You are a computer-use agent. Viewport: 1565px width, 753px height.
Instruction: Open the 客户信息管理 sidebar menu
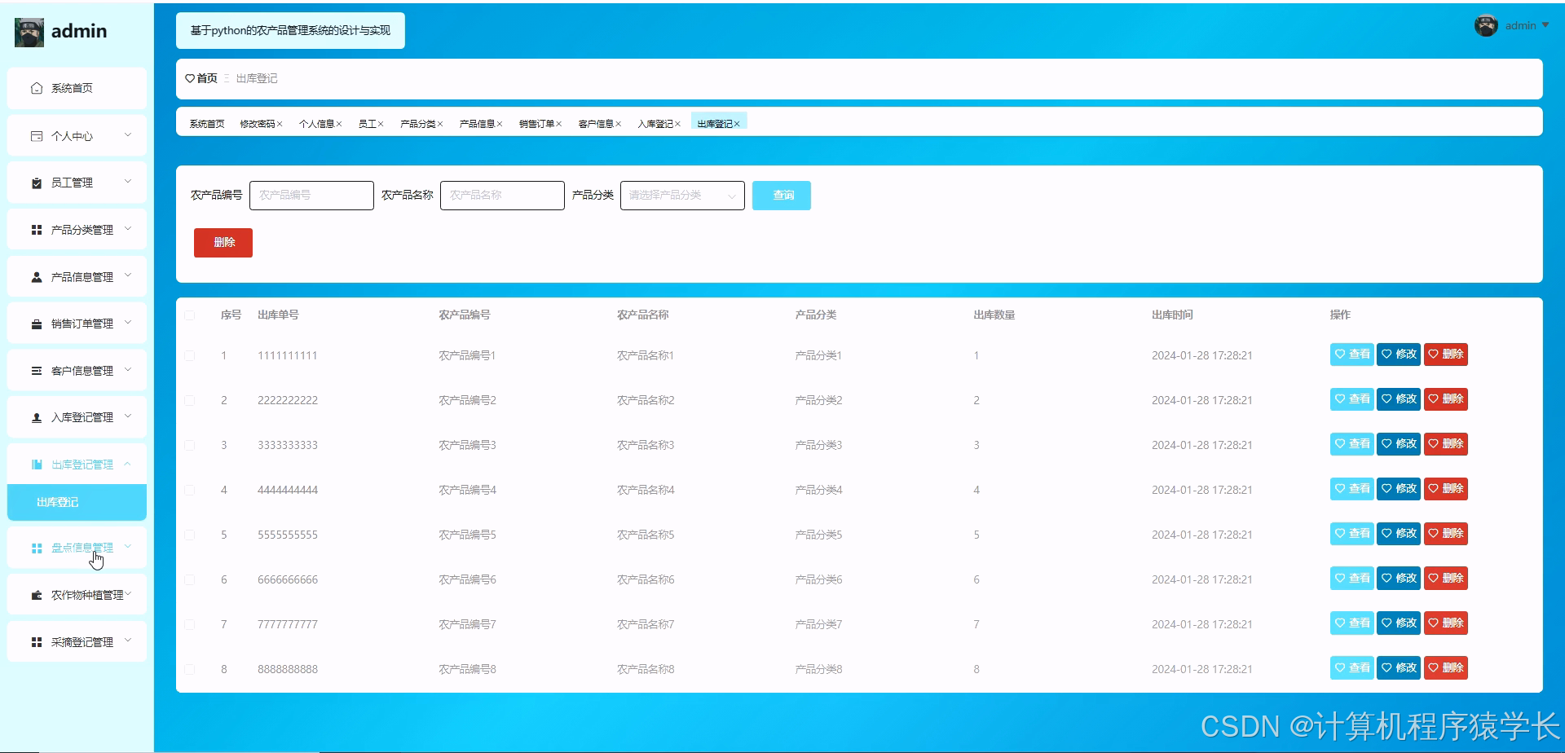[x=77, y=371]
